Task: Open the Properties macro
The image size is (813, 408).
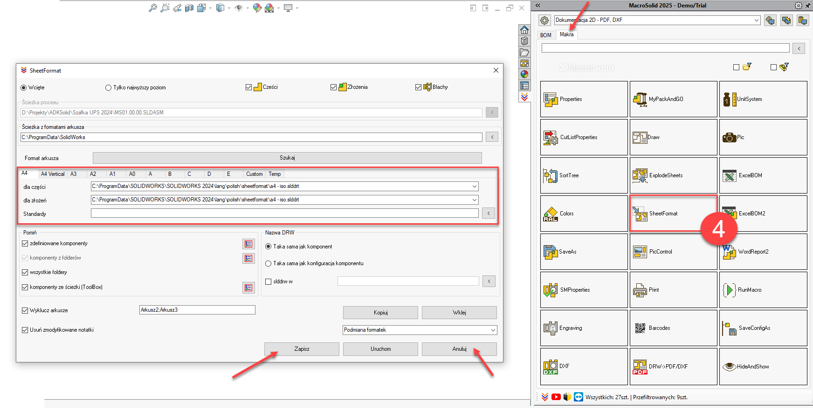Action: click(584, 99)
